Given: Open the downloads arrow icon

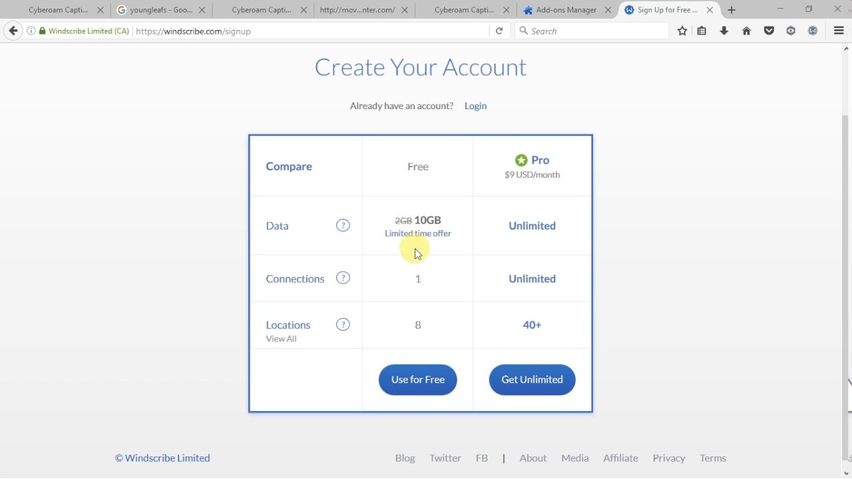Looking at the screenshot, I should [724, 31].
